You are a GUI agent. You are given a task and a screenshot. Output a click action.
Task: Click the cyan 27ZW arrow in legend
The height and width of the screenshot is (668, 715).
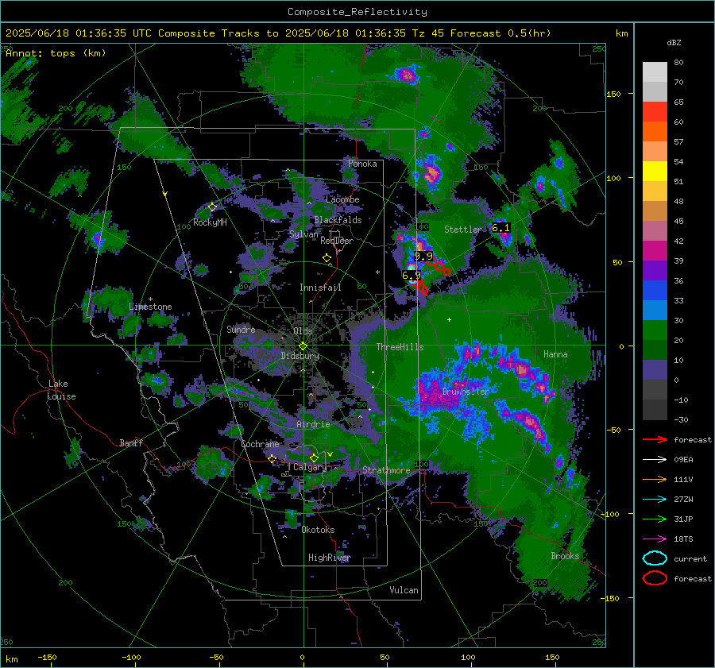pos(655,500)
